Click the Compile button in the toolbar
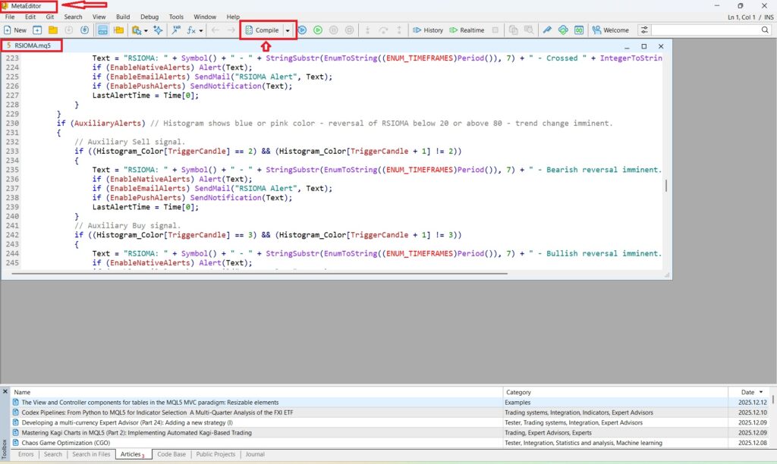The image size is (777, 464). 262,30
